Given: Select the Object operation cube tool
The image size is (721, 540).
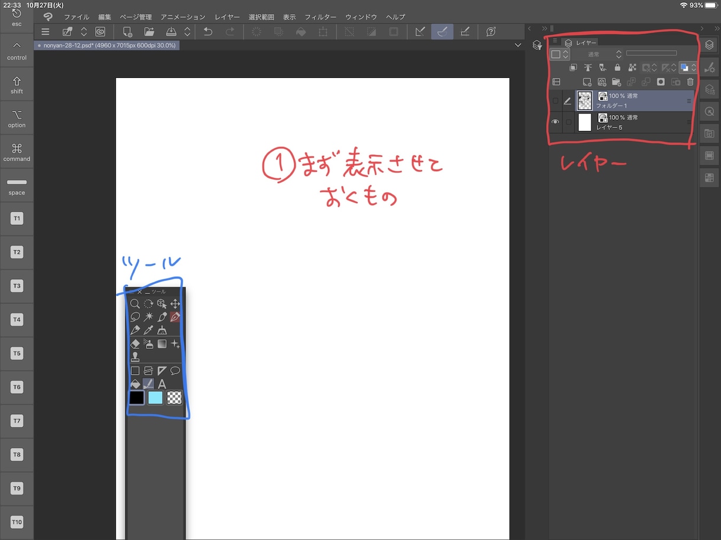Looking at the screenshot, I should (x=161, y=304).
